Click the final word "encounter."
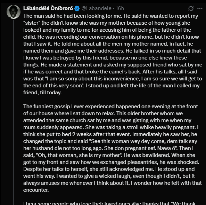This screenshot has height=205, width=206. point(36,190)
